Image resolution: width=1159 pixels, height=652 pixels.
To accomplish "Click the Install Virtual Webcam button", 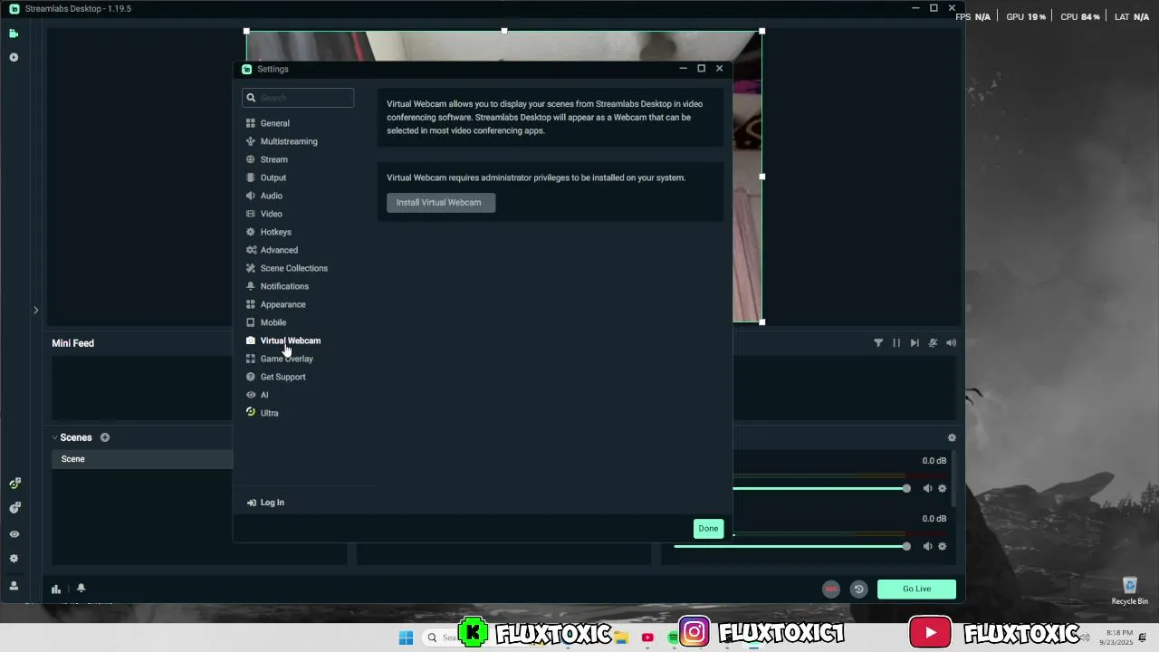I will coord(441,203).
